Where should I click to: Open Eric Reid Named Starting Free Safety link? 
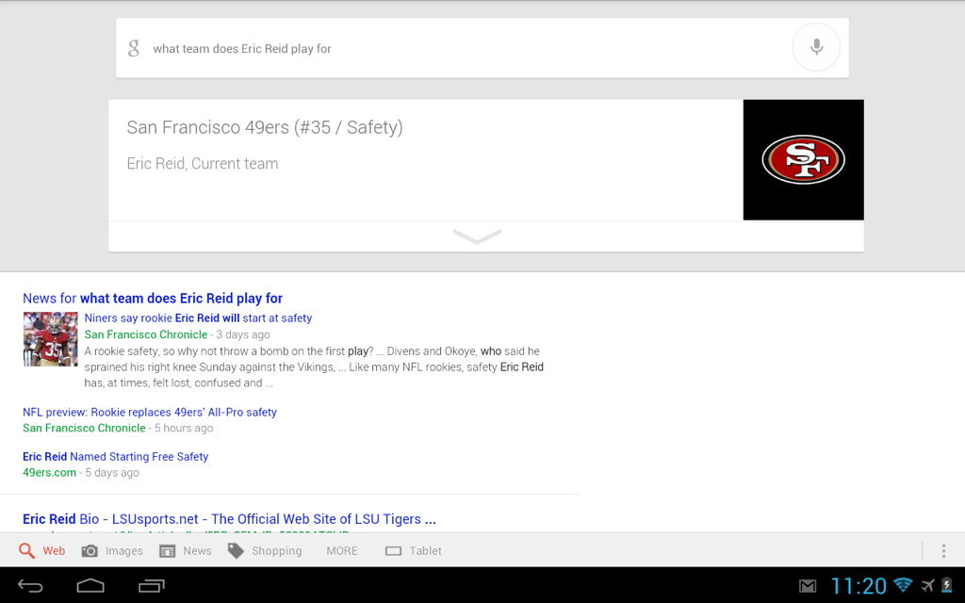116,457
